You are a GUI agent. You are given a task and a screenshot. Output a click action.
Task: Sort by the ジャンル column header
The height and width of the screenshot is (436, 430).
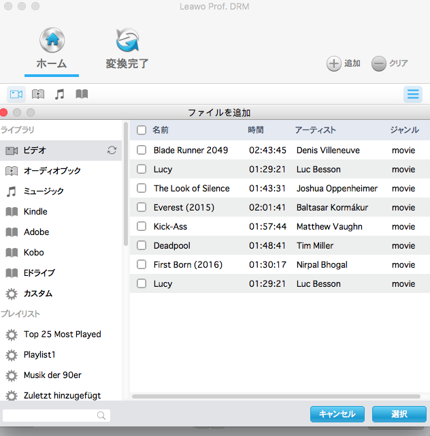[x=404, y=130]
